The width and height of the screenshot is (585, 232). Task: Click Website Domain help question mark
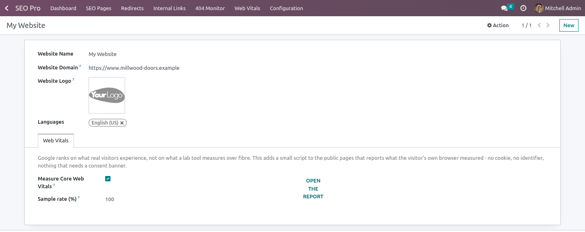point(80,66)
